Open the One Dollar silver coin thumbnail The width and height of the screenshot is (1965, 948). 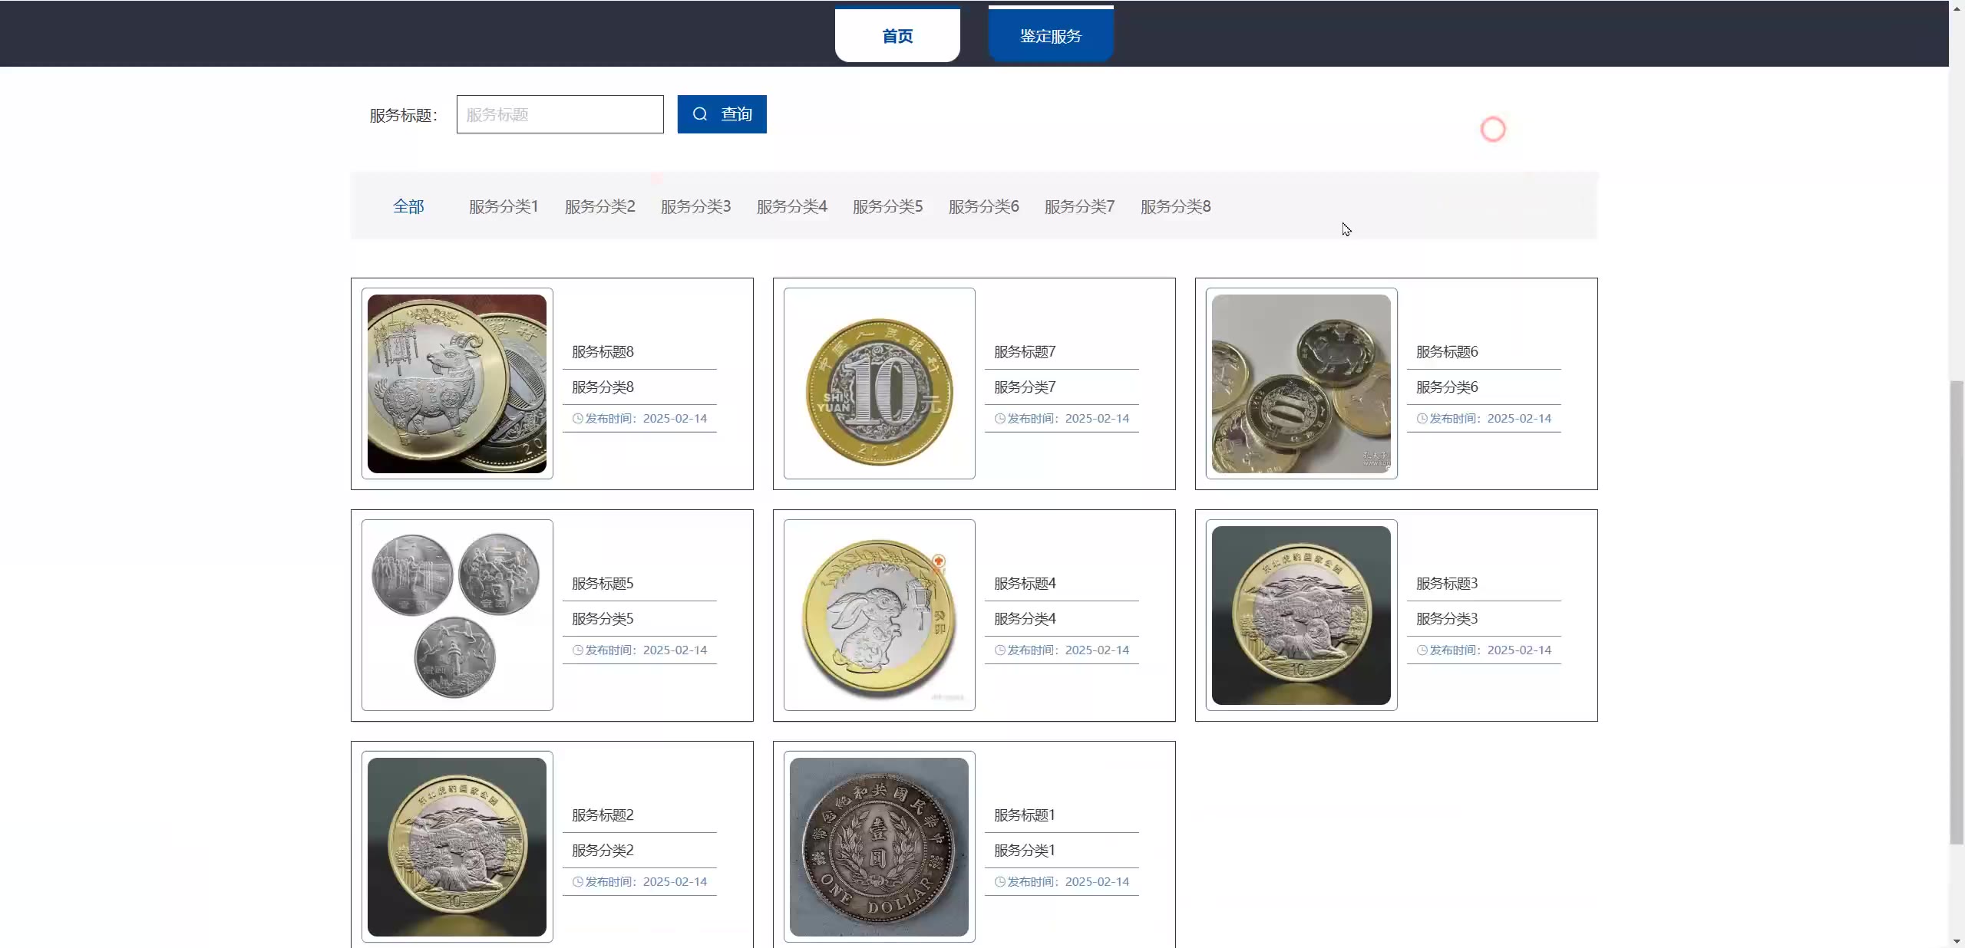pyautogui.click(x=879, y=847)
